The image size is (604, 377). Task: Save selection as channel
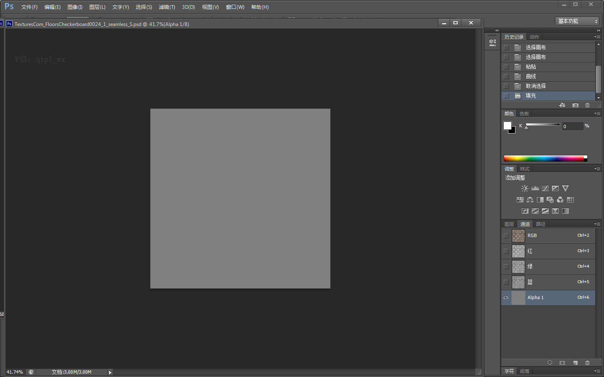562,363
